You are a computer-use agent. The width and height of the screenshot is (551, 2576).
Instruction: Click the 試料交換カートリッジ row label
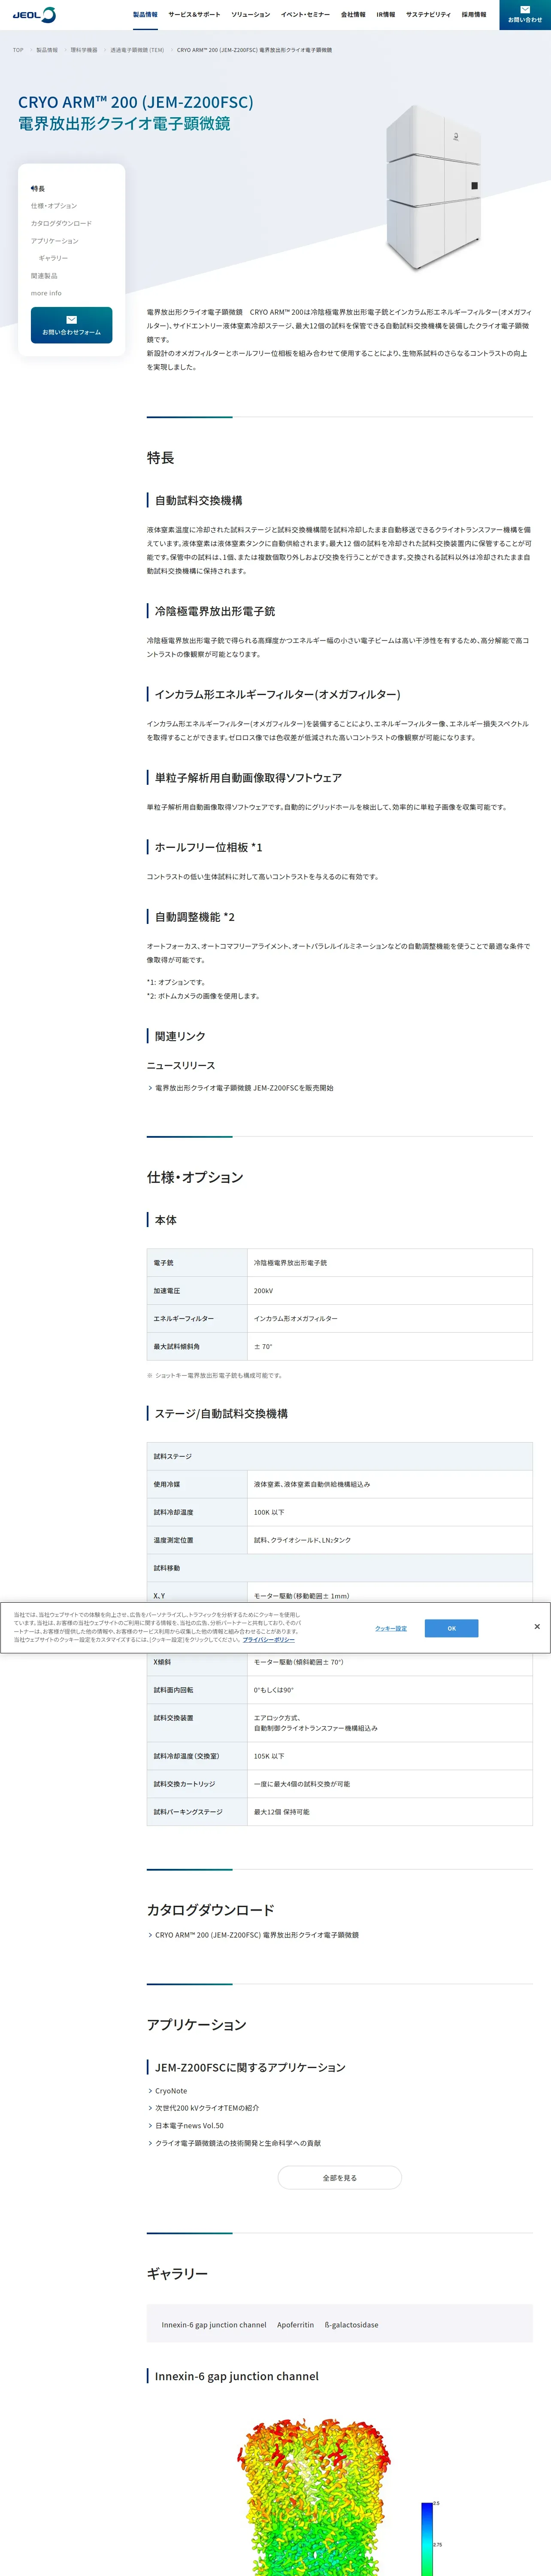pos(197,1784)
